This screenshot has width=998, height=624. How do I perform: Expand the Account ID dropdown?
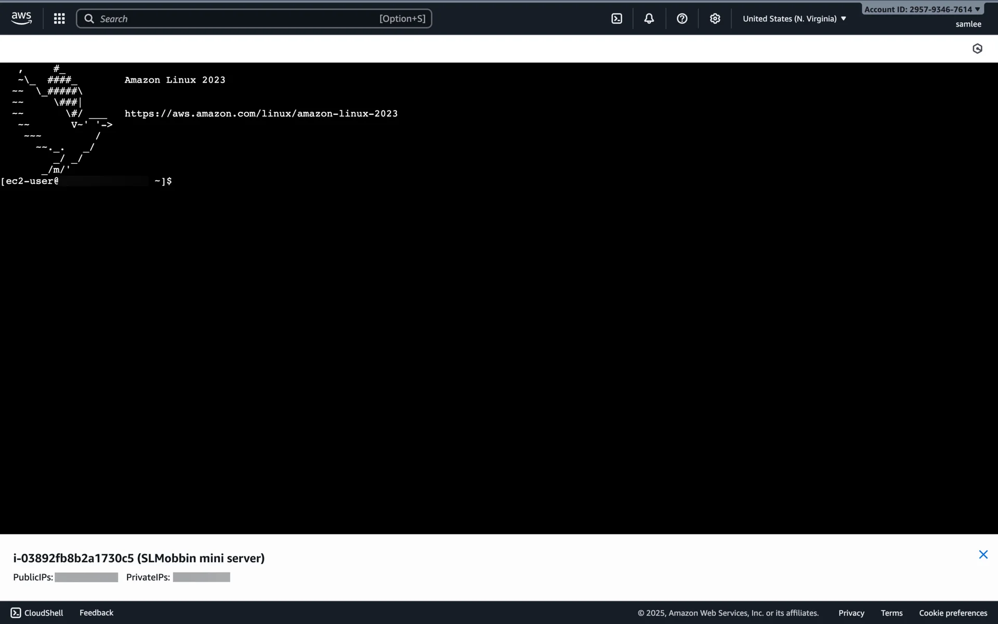[922, 9]
